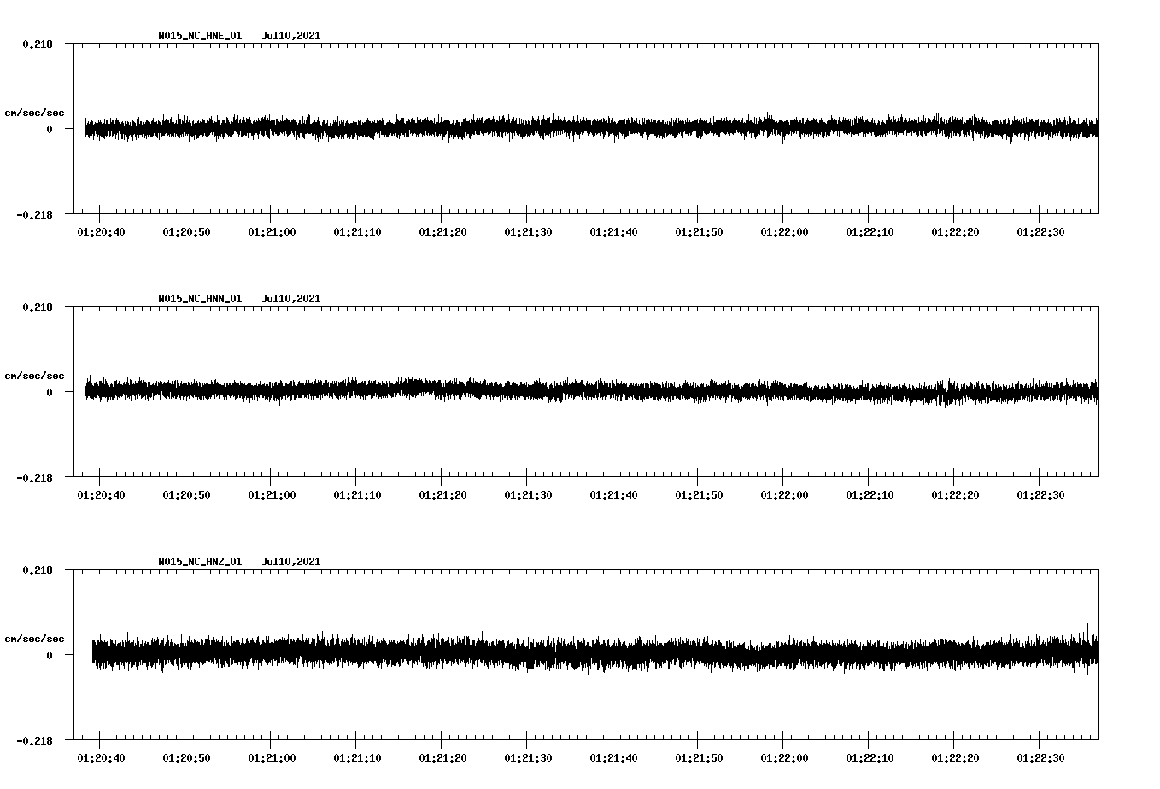
Task: Click 01:22:30 time label under HNN plot
Action: click(x=1040, y=495)
